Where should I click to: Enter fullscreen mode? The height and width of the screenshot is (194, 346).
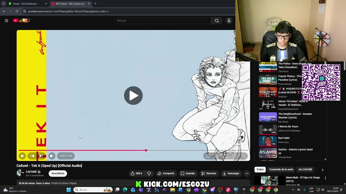243,156
